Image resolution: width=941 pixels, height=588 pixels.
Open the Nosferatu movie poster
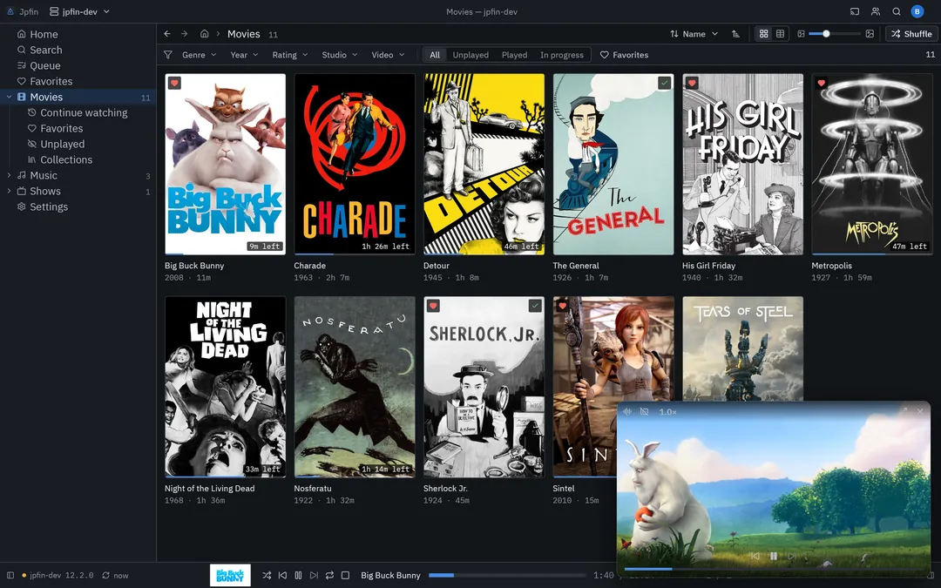(x=355, y=387)
